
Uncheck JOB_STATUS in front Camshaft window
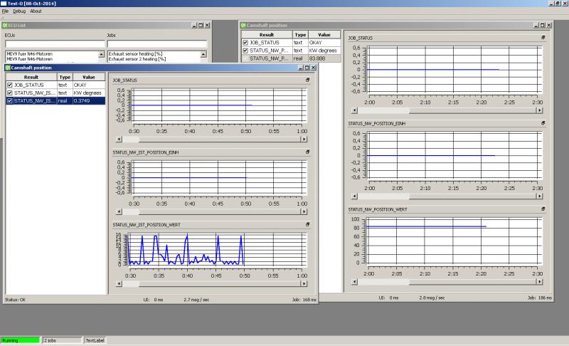[9, 85]
